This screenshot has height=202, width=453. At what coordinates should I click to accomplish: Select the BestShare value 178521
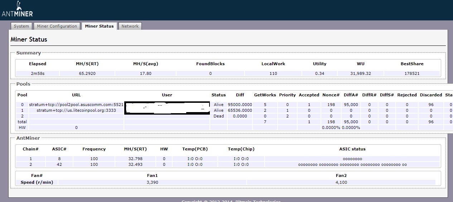412,73
